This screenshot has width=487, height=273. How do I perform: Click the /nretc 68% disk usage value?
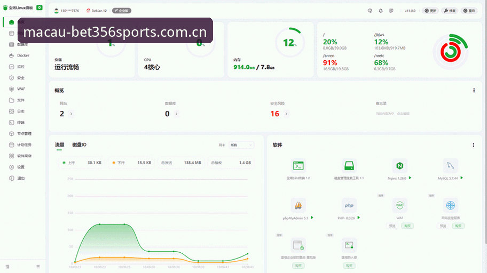pyautogui.click(x=381, y=63)
